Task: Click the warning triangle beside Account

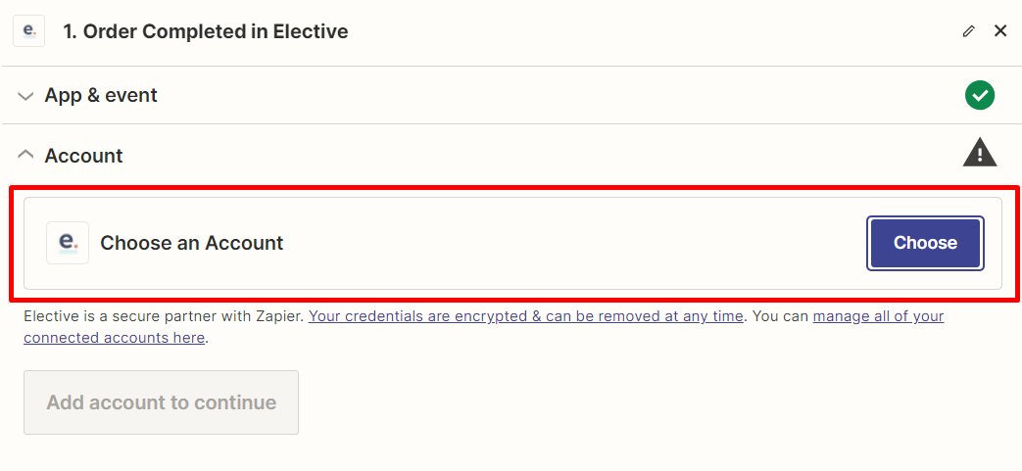Action: pos(980,153)
